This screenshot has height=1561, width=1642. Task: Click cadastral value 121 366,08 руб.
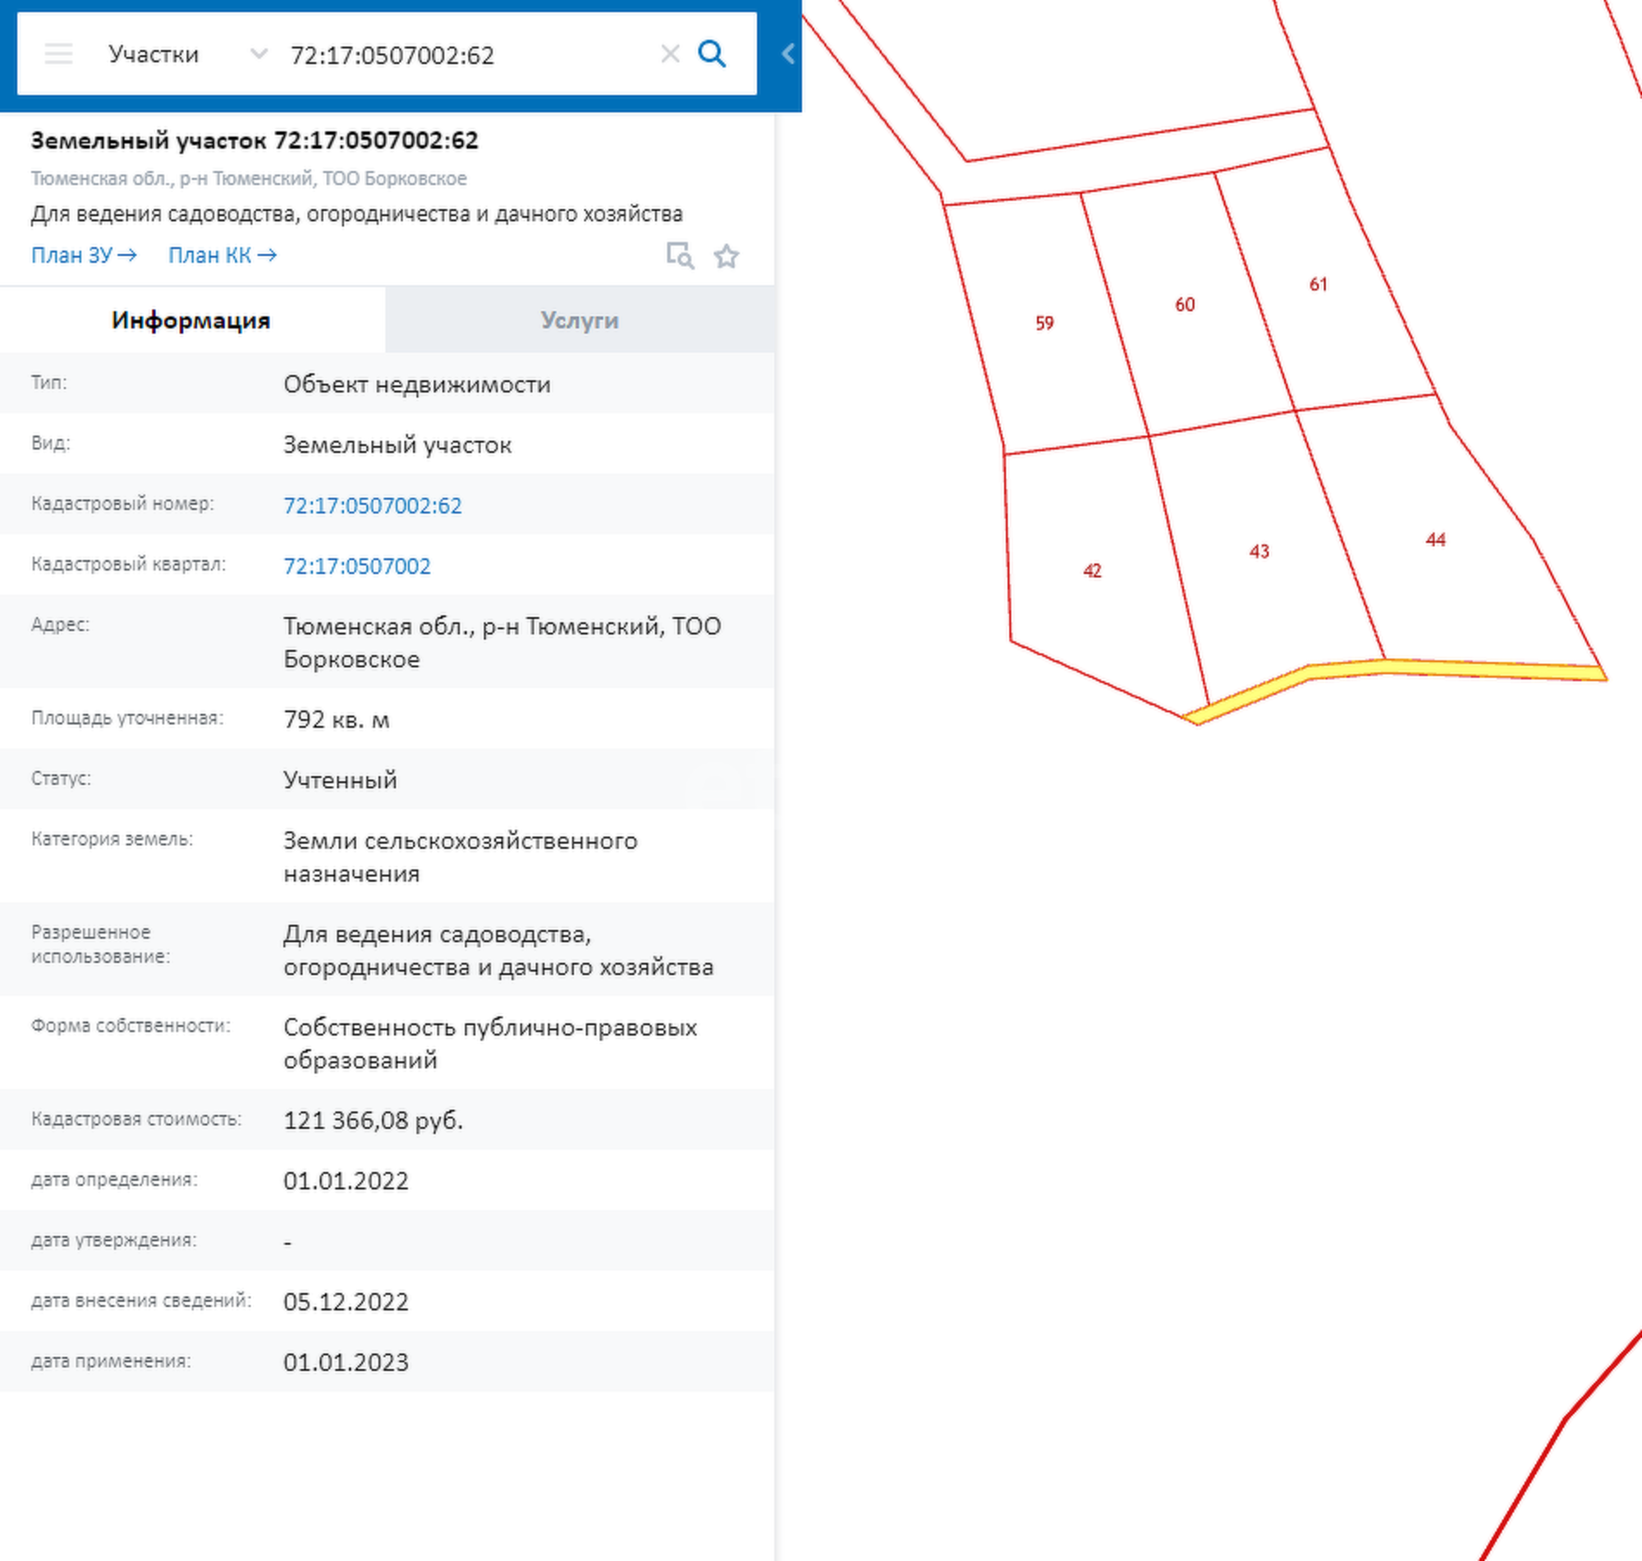coord(373,1120)
